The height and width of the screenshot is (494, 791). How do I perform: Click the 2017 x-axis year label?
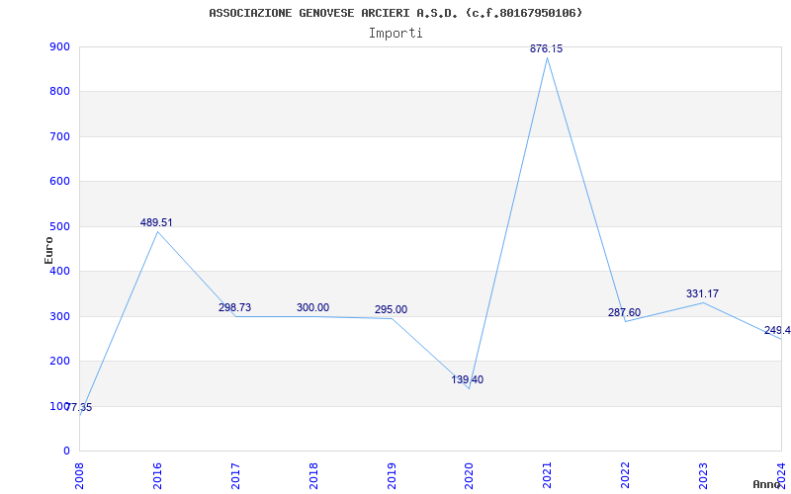(x=235, y=475)
